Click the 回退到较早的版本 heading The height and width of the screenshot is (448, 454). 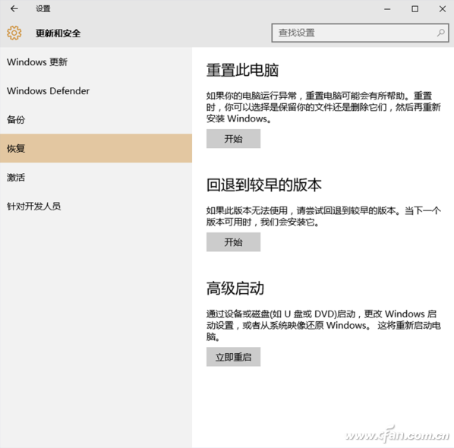point(263,185)
